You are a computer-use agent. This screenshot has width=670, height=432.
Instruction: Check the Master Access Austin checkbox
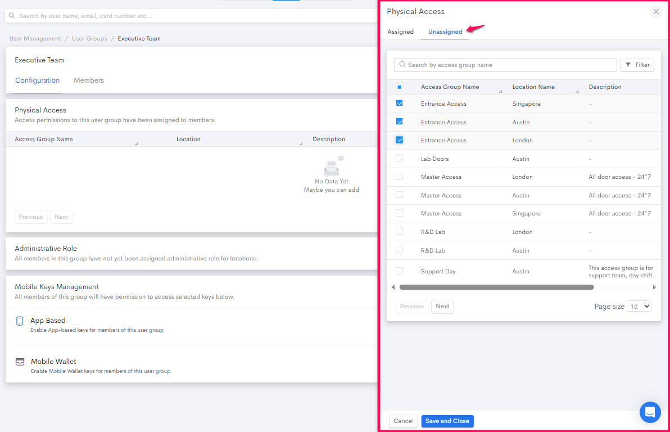(x=399, y=195)
